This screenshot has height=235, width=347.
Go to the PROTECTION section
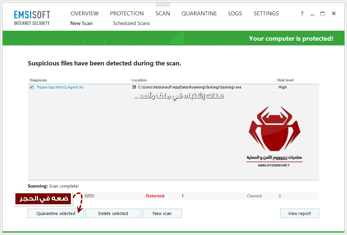point(127,13)
